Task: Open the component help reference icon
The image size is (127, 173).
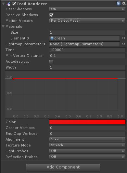Action: (118, 4)
